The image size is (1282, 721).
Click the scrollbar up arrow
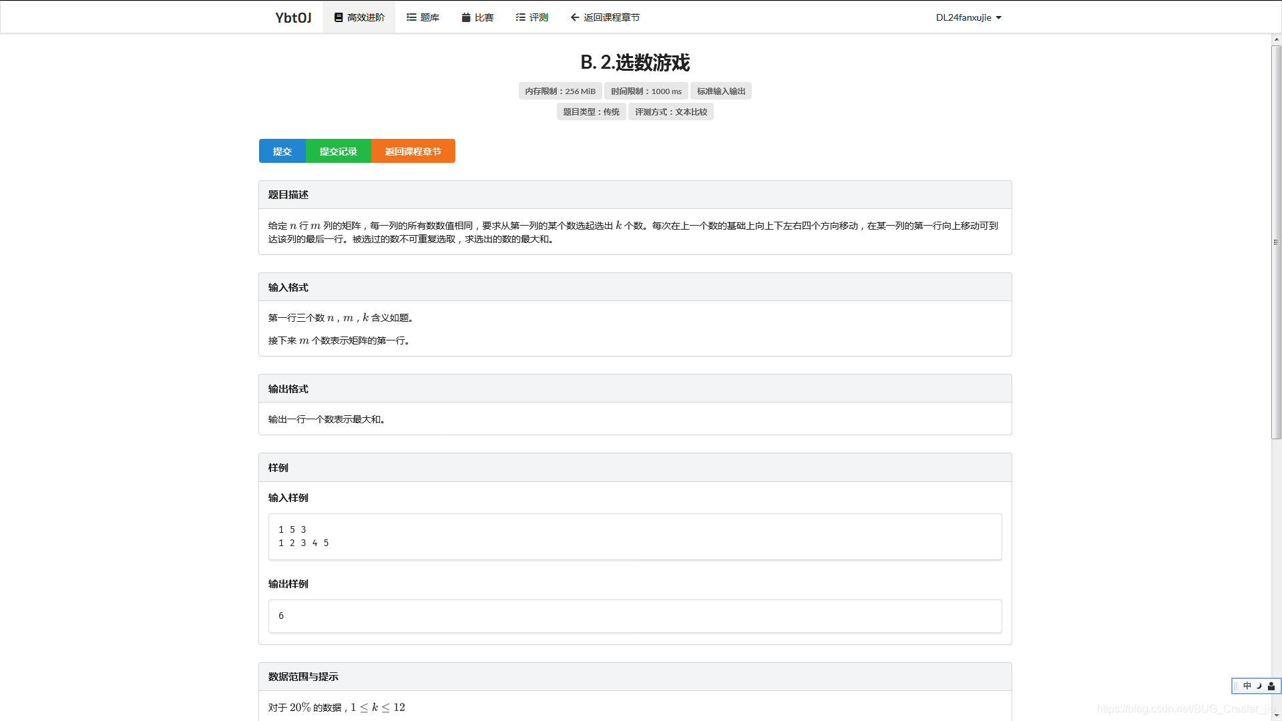[1277, 40]
